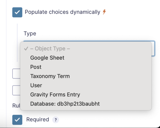
Task: Uncheck the Required checkbox
Action: 17,120
